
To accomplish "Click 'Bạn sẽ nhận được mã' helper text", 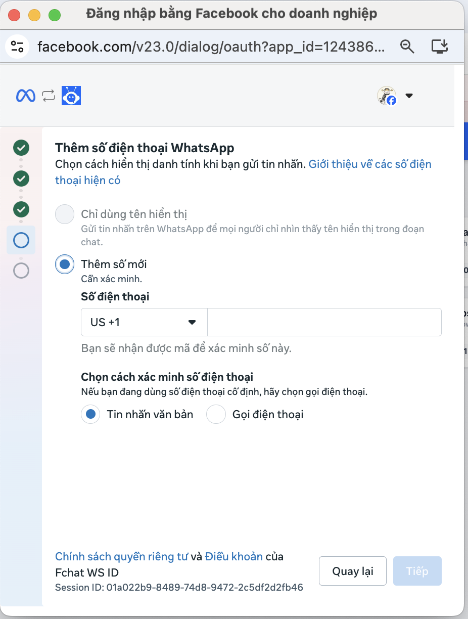I will (x=186, y=348).
